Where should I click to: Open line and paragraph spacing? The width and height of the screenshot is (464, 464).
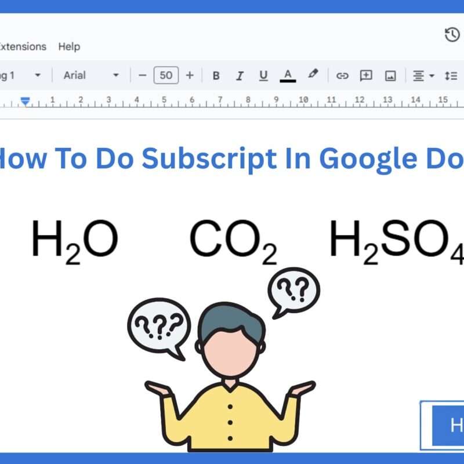click(451, 76)
